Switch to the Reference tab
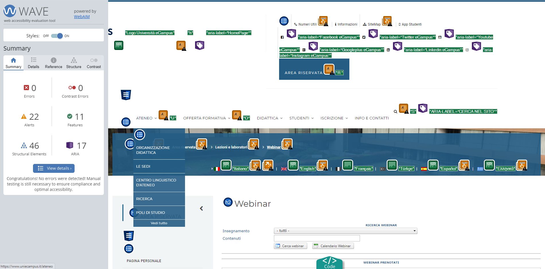The height and width of the screenshot is (269, 545). tap(54, 63)
